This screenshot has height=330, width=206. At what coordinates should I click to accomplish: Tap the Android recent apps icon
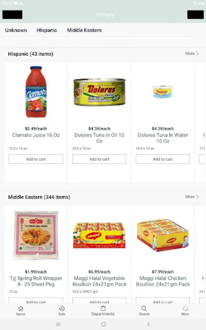coord(59,324)
